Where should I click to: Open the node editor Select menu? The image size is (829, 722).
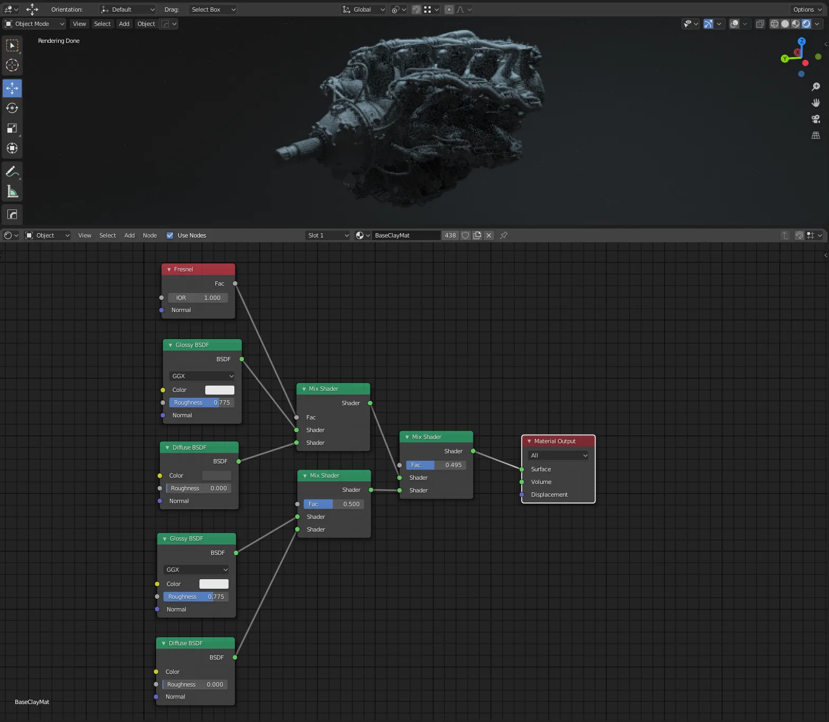coord(107,235)
